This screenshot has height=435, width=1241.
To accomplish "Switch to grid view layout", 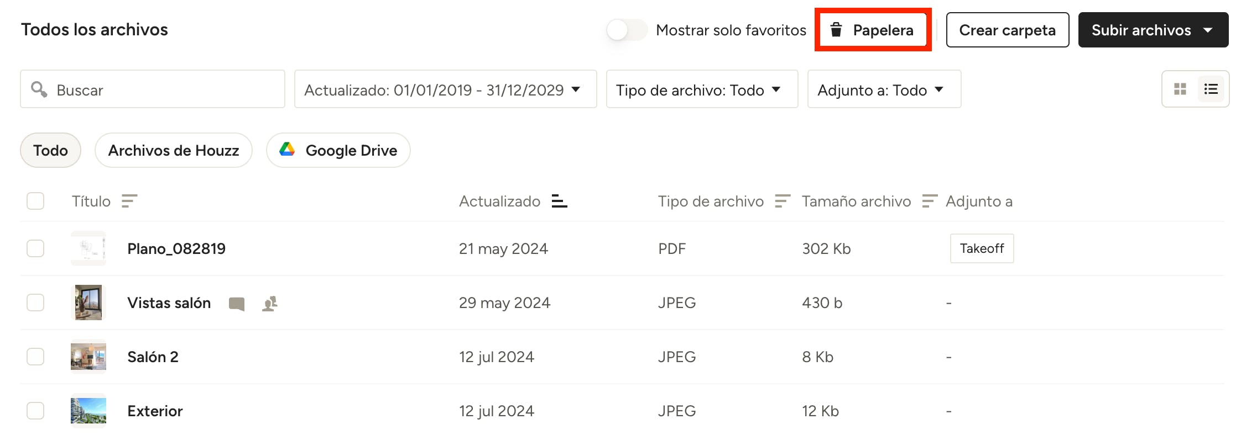I will pyautogui.click(x=1180, y=89).
